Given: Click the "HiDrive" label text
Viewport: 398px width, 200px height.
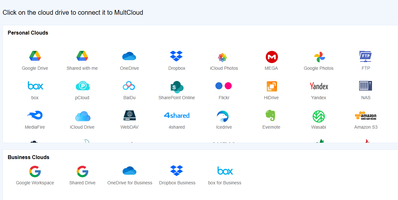Looking at the screenshot, I should (271, 98).
